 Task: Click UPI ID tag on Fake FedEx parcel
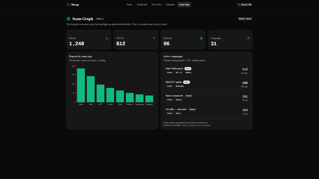178,73
